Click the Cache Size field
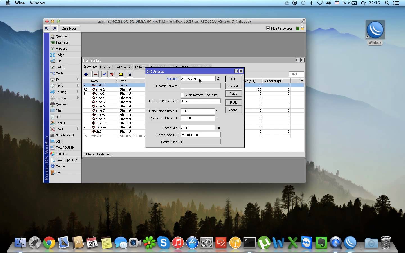The height and width of the screenshot is (253, 405). 198,128
